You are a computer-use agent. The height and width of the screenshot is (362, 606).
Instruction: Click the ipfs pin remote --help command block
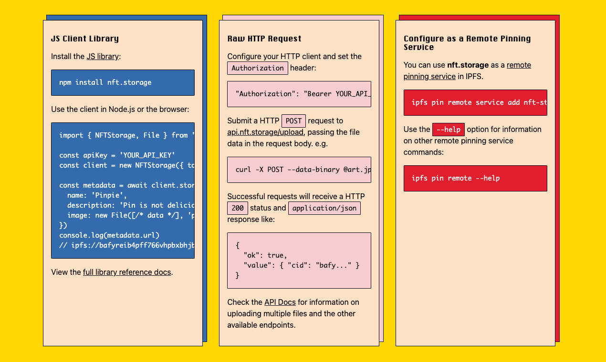pyautogui.click(x=475, y=178)
